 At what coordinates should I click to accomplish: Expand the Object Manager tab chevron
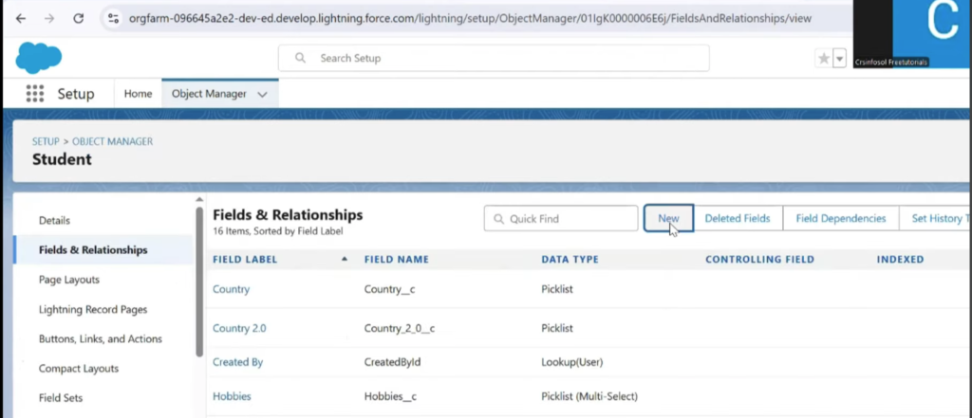click(x=262, y=94)
